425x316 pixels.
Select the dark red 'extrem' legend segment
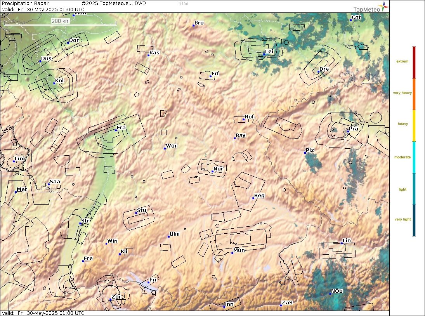(x=414, y=63)
